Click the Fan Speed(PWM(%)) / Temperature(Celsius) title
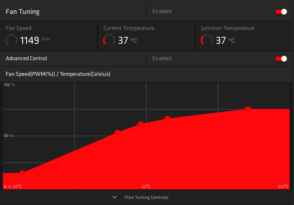The height and width of the screenshot is (205, 294). coord(58,74)
